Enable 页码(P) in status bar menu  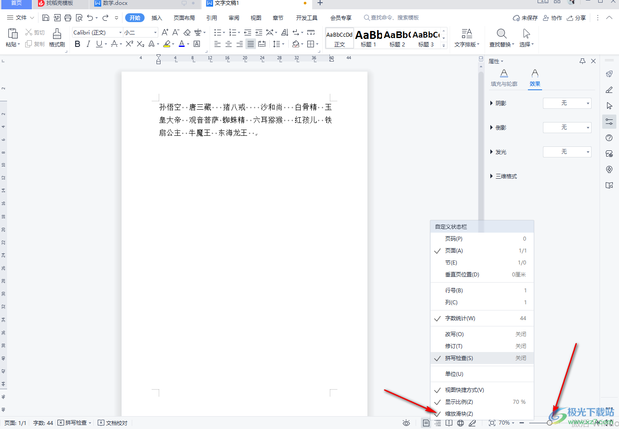[x=482, y=238]
